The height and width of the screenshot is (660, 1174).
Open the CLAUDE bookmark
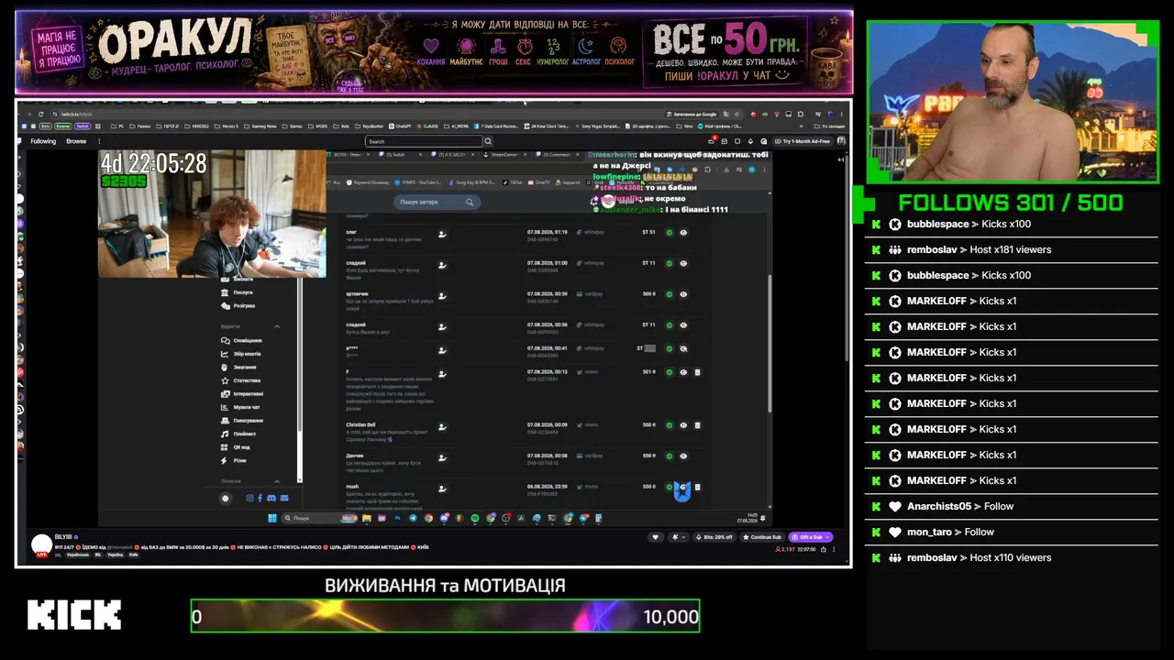(x=427, y=126)
